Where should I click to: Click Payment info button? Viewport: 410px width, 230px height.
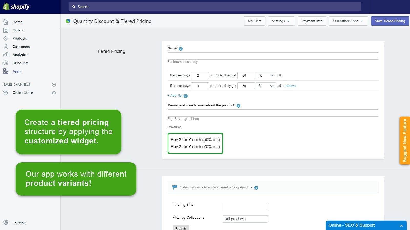tap(312, 21)
